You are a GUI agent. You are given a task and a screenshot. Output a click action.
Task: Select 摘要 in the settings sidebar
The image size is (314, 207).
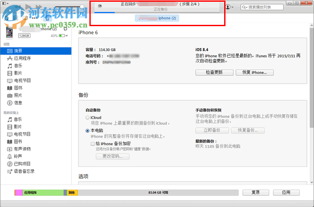click(x=36, y=51)
